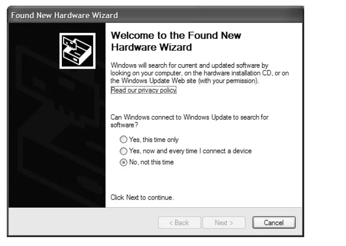
Task: Click the Back button
Action: point(179,223)
